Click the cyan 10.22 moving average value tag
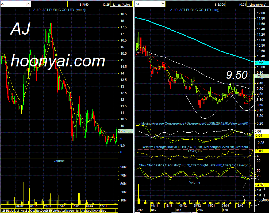The image size is (269, 213). pyautogui.click(x=262, y=63)
